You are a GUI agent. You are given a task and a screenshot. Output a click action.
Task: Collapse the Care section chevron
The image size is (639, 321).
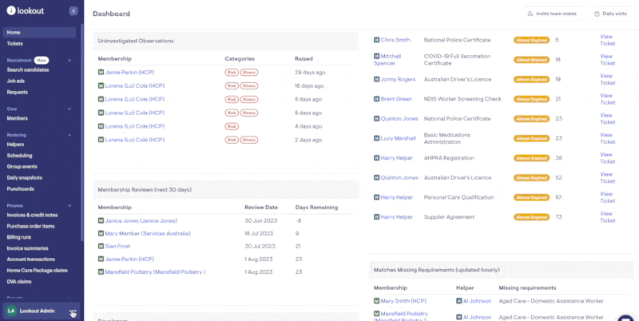(x=70, y=109)
